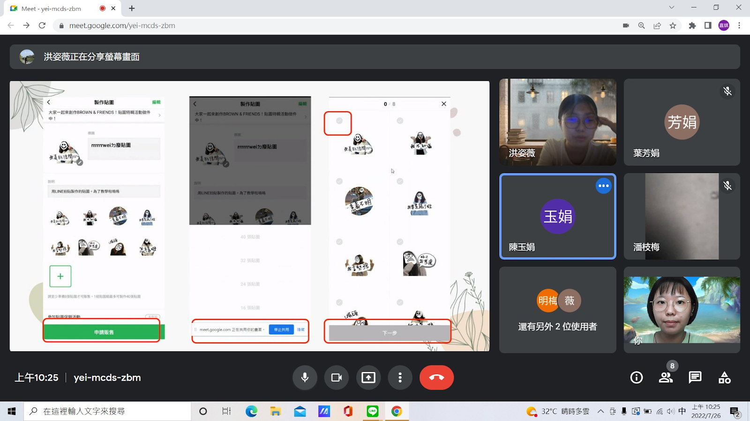Open taskbar clock 上午 10:25
The height and width of the screenshot is (421, 750).
706,411
